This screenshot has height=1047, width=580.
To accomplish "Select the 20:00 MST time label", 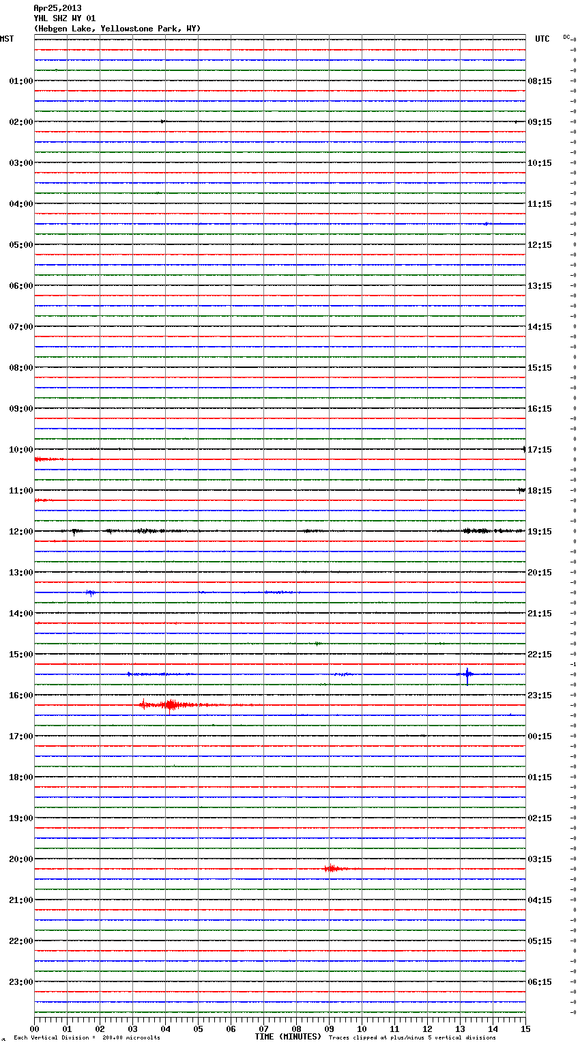I will [20, 859].
